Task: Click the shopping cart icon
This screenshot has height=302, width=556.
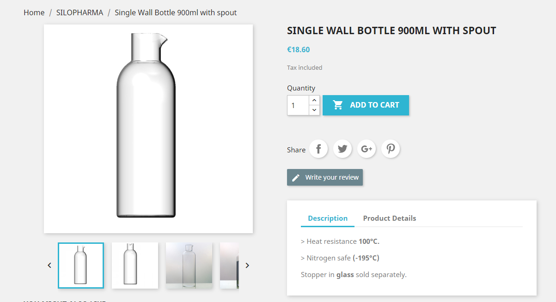Action: [x=338, y=105]
